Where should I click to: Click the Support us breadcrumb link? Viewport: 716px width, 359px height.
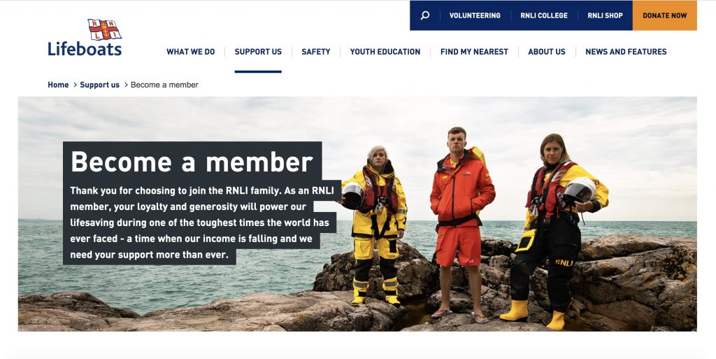coord(99,85)
